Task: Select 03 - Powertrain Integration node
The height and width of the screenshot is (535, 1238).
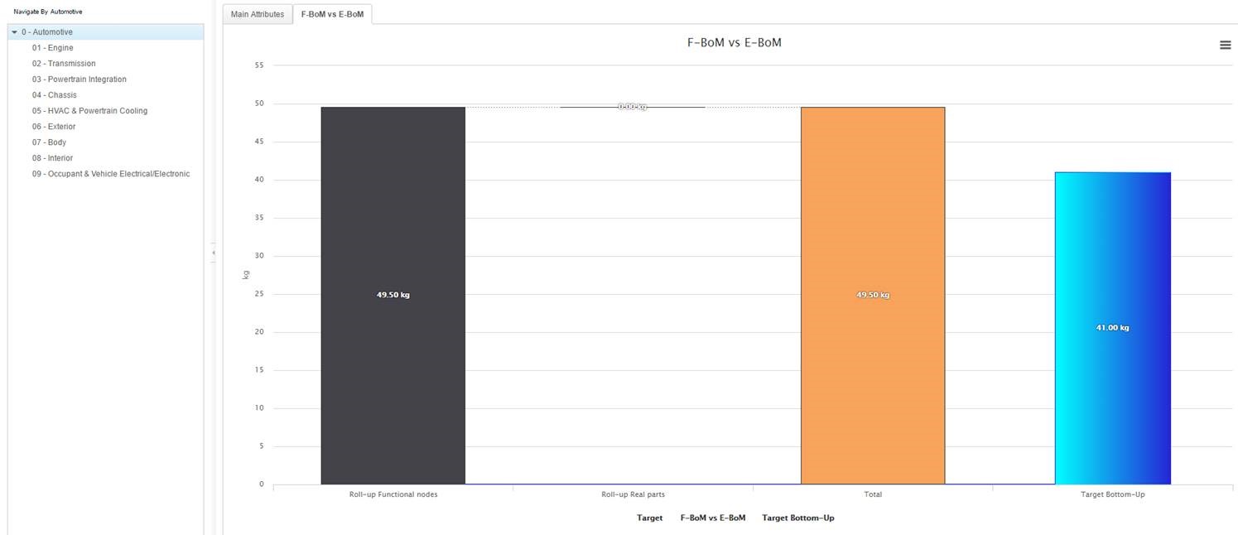Action: coord(79,80)
